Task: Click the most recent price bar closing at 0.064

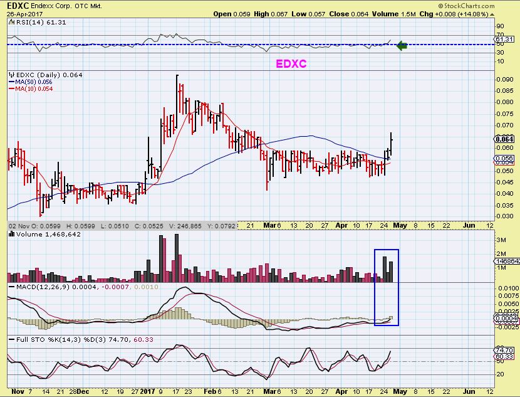Action: pos(392,144)
